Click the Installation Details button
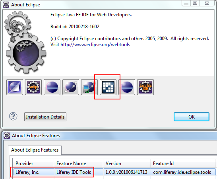The width and height of the screenshot is (217, 179). [45, 117]
